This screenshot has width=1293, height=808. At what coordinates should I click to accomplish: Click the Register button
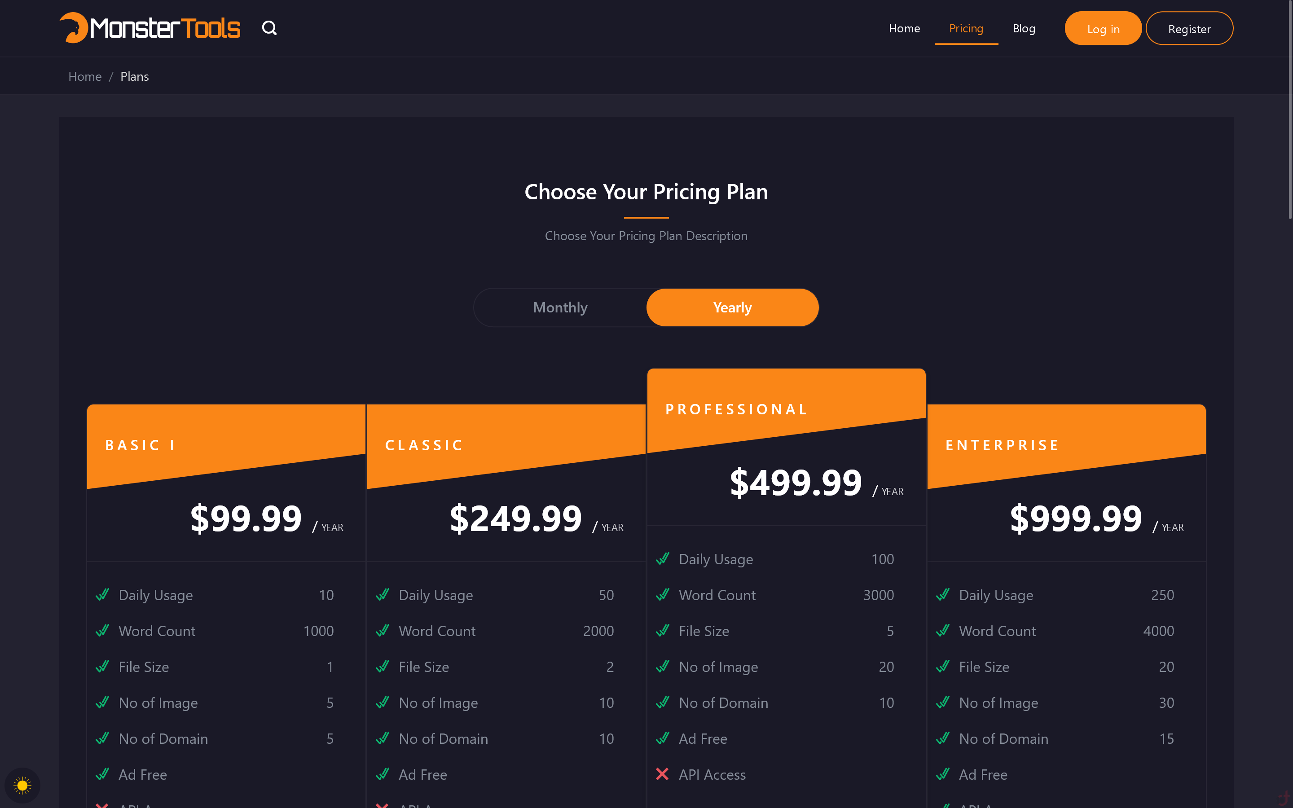1189,29
